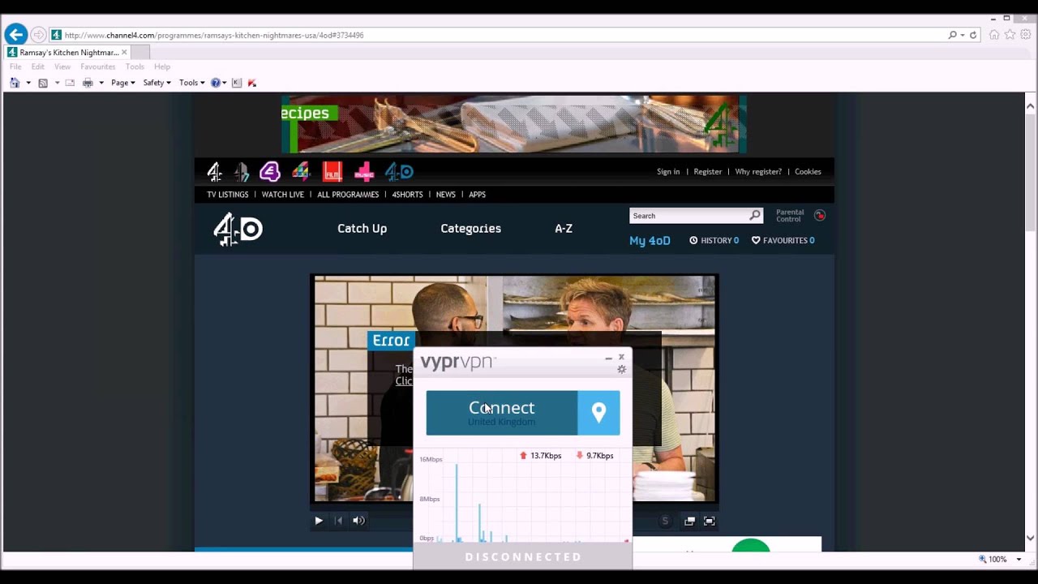Click the Read mail icon
The width and height of the screenshot is (1038, 584).
[70, 83]
